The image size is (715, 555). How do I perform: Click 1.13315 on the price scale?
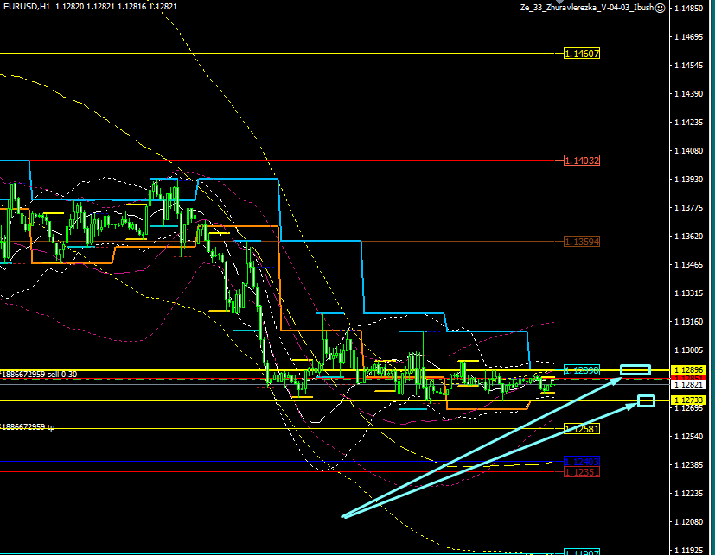(688, 293)
